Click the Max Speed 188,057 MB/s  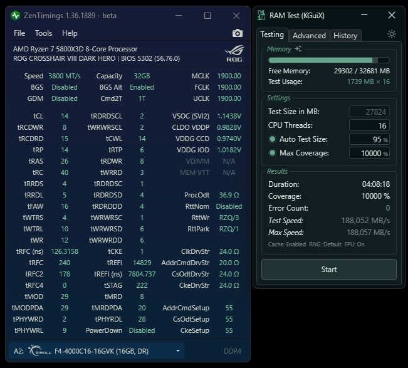click(x=368, y=233)
